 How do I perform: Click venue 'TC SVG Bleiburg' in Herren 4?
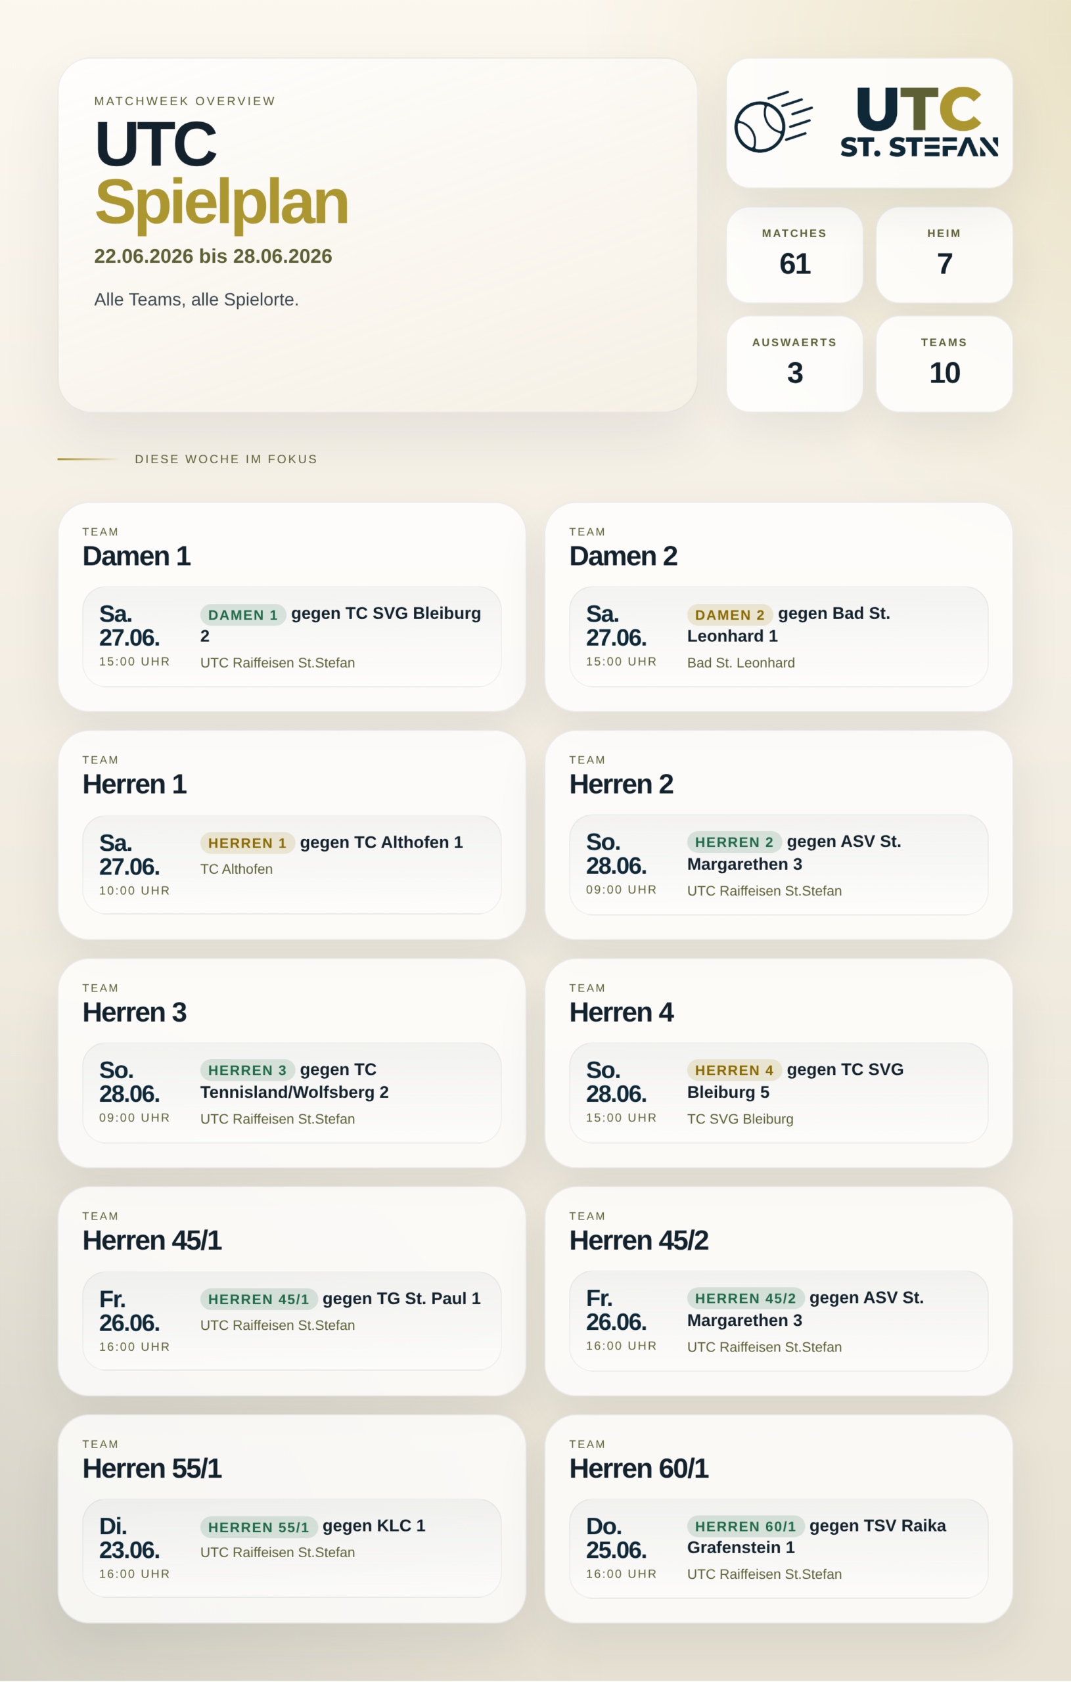point(741,1119)
